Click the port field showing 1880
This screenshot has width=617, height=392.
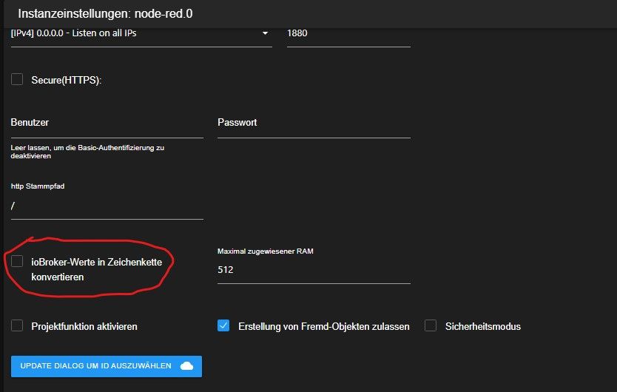(348, 36)
